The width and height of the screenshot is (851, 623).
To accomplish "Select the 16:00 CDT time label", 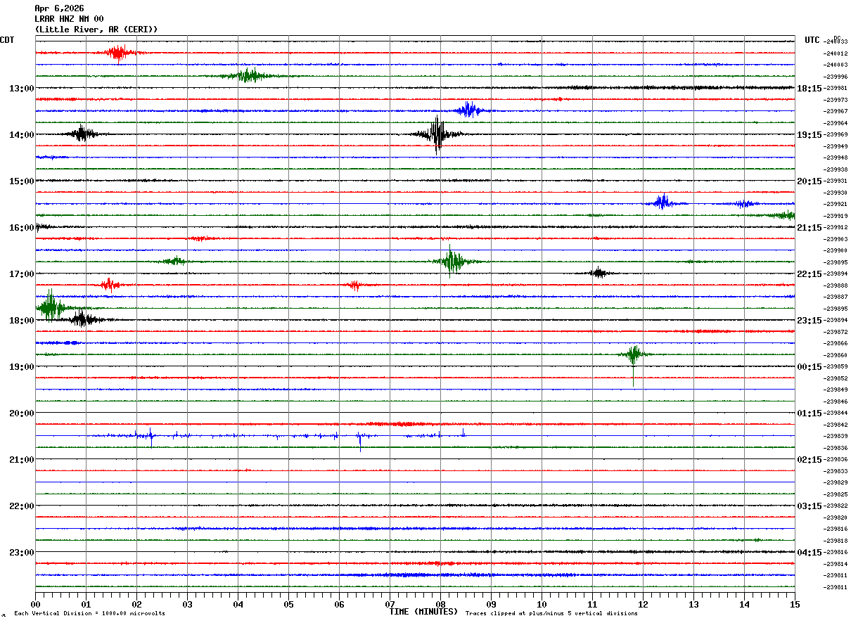I will pyautogui.click(x=22, y=228).
